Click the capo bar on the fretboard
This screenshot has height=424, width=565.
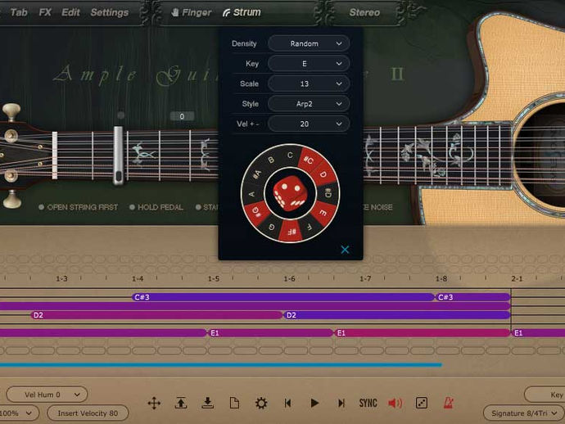point(118,156)
